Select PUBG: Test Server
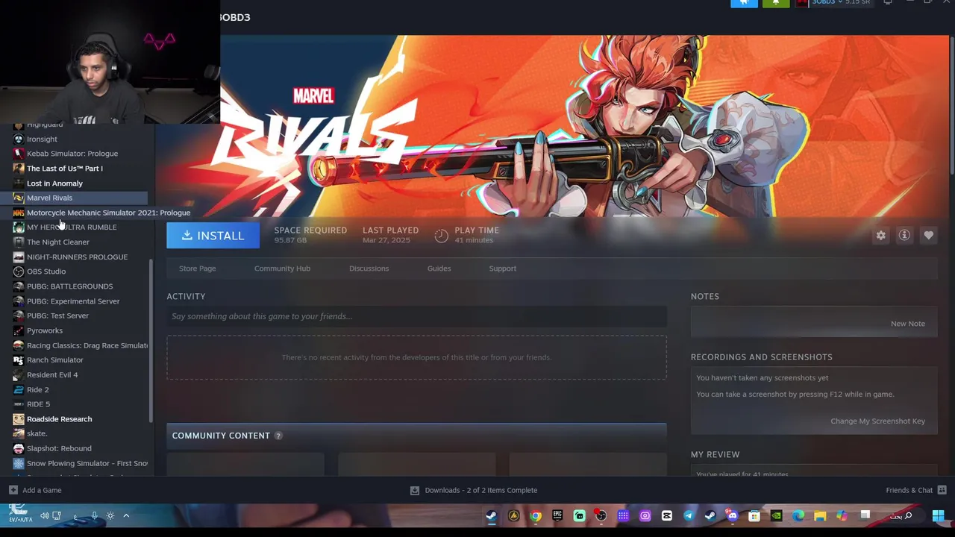 pos(57,315)
